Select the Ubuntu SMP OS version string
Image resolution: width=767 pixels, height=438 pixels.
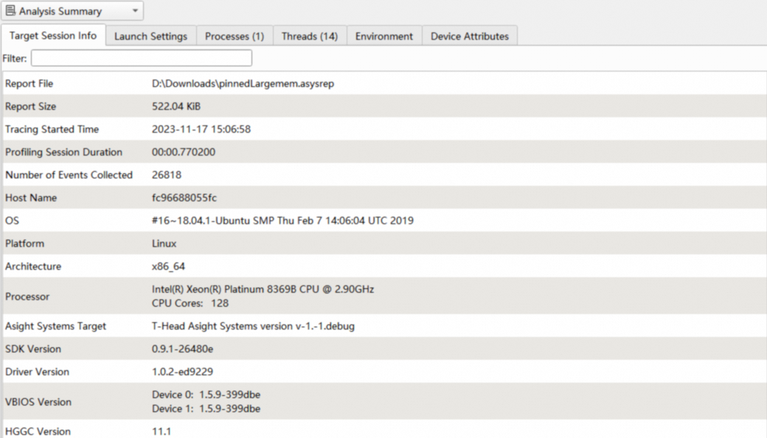282,221
